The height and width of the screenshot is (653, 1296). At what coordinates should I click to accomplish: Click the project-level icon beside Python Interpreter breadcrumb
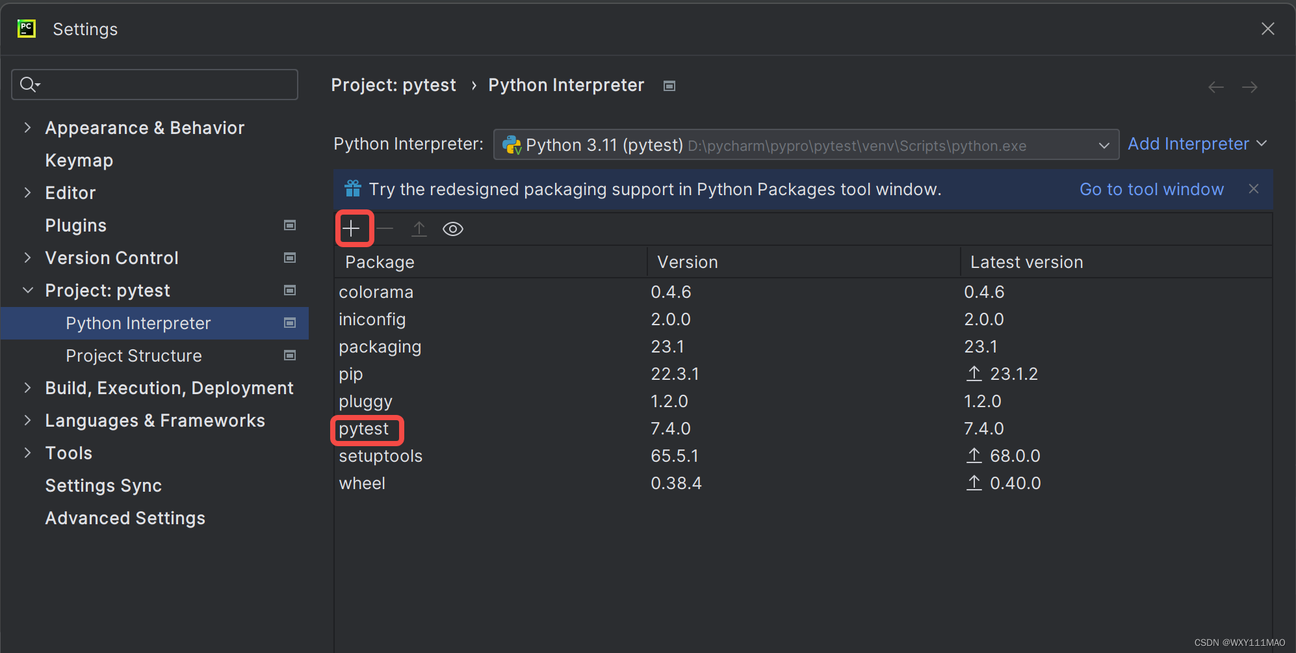[x=669, y=86]
